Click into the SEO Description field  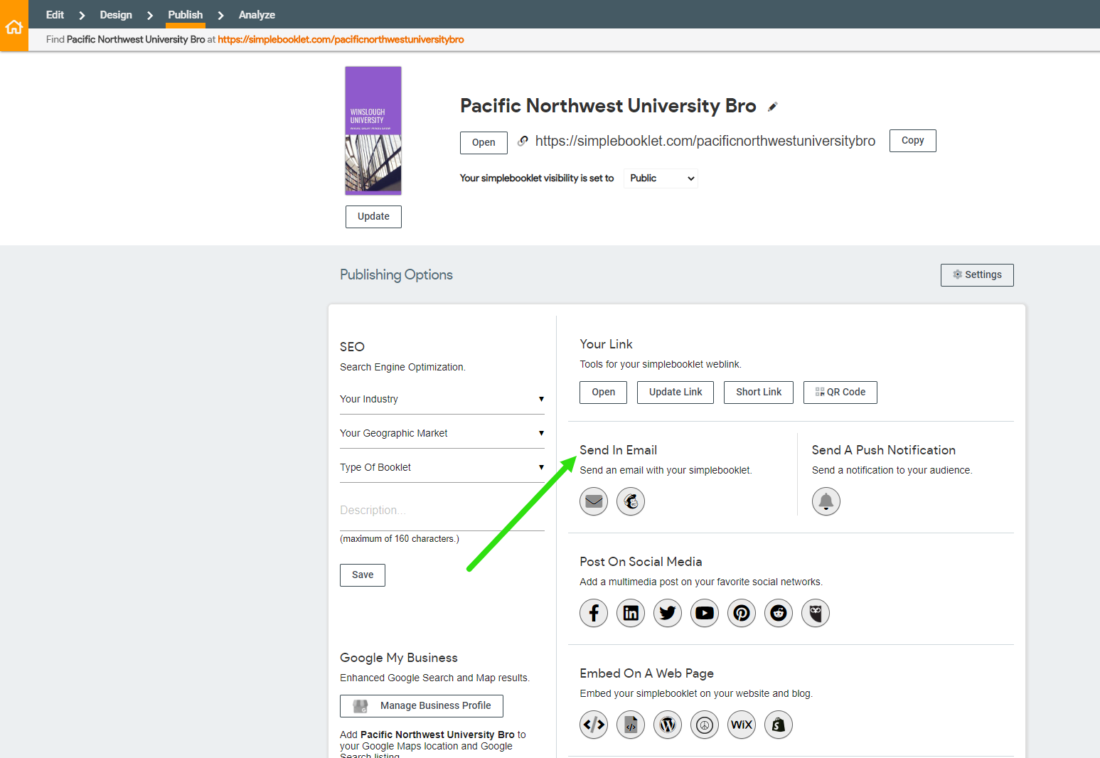coord(442,511)
